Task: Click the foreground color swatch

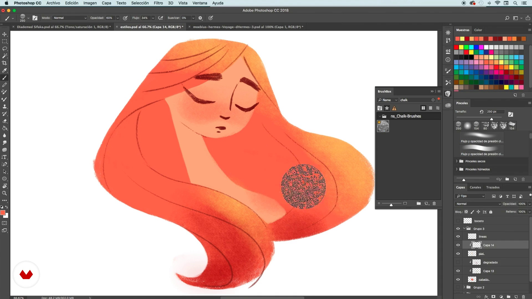Action: coord(3,213)
